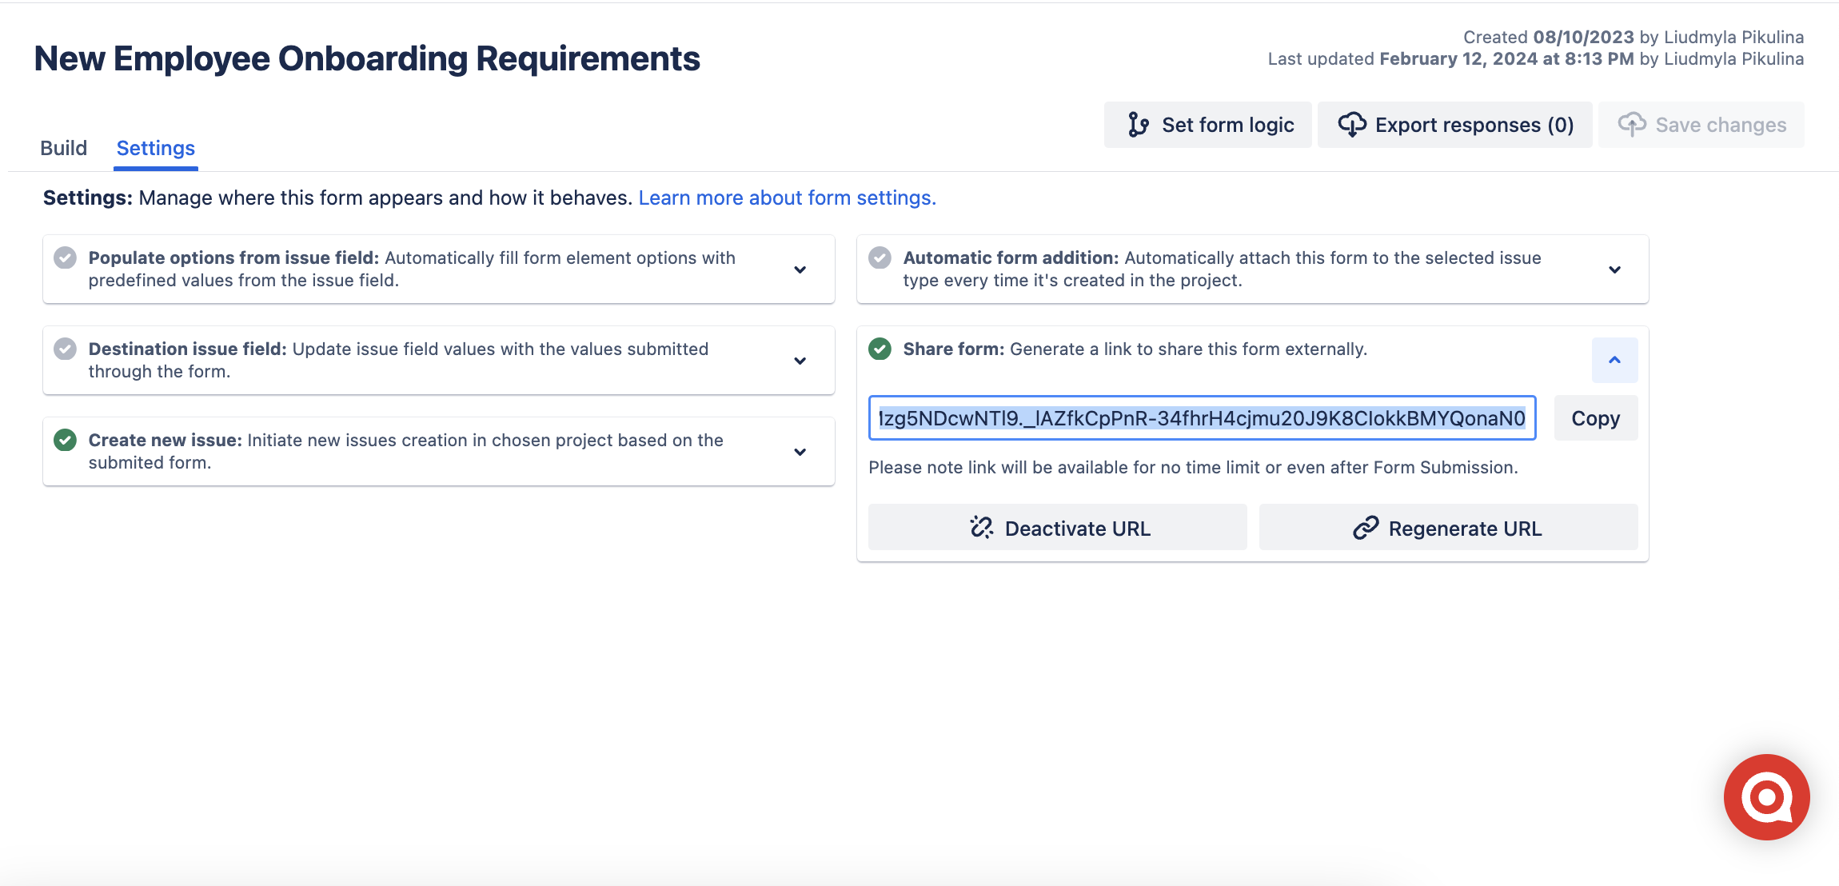Click the Deactivate URL chain icon
1839x886 pixels.
[984, 527]
